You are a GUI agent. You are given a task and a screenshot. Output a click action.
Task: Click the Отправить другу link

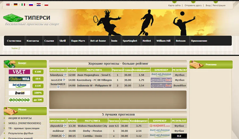click(193, 5)
